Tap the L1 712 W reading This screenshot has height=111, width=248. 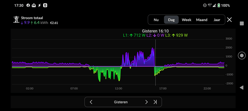134,35
